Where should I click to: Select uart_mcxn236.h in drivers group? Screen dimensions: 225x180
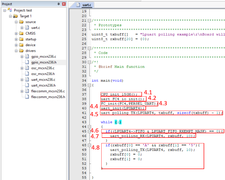pos(43,85)
